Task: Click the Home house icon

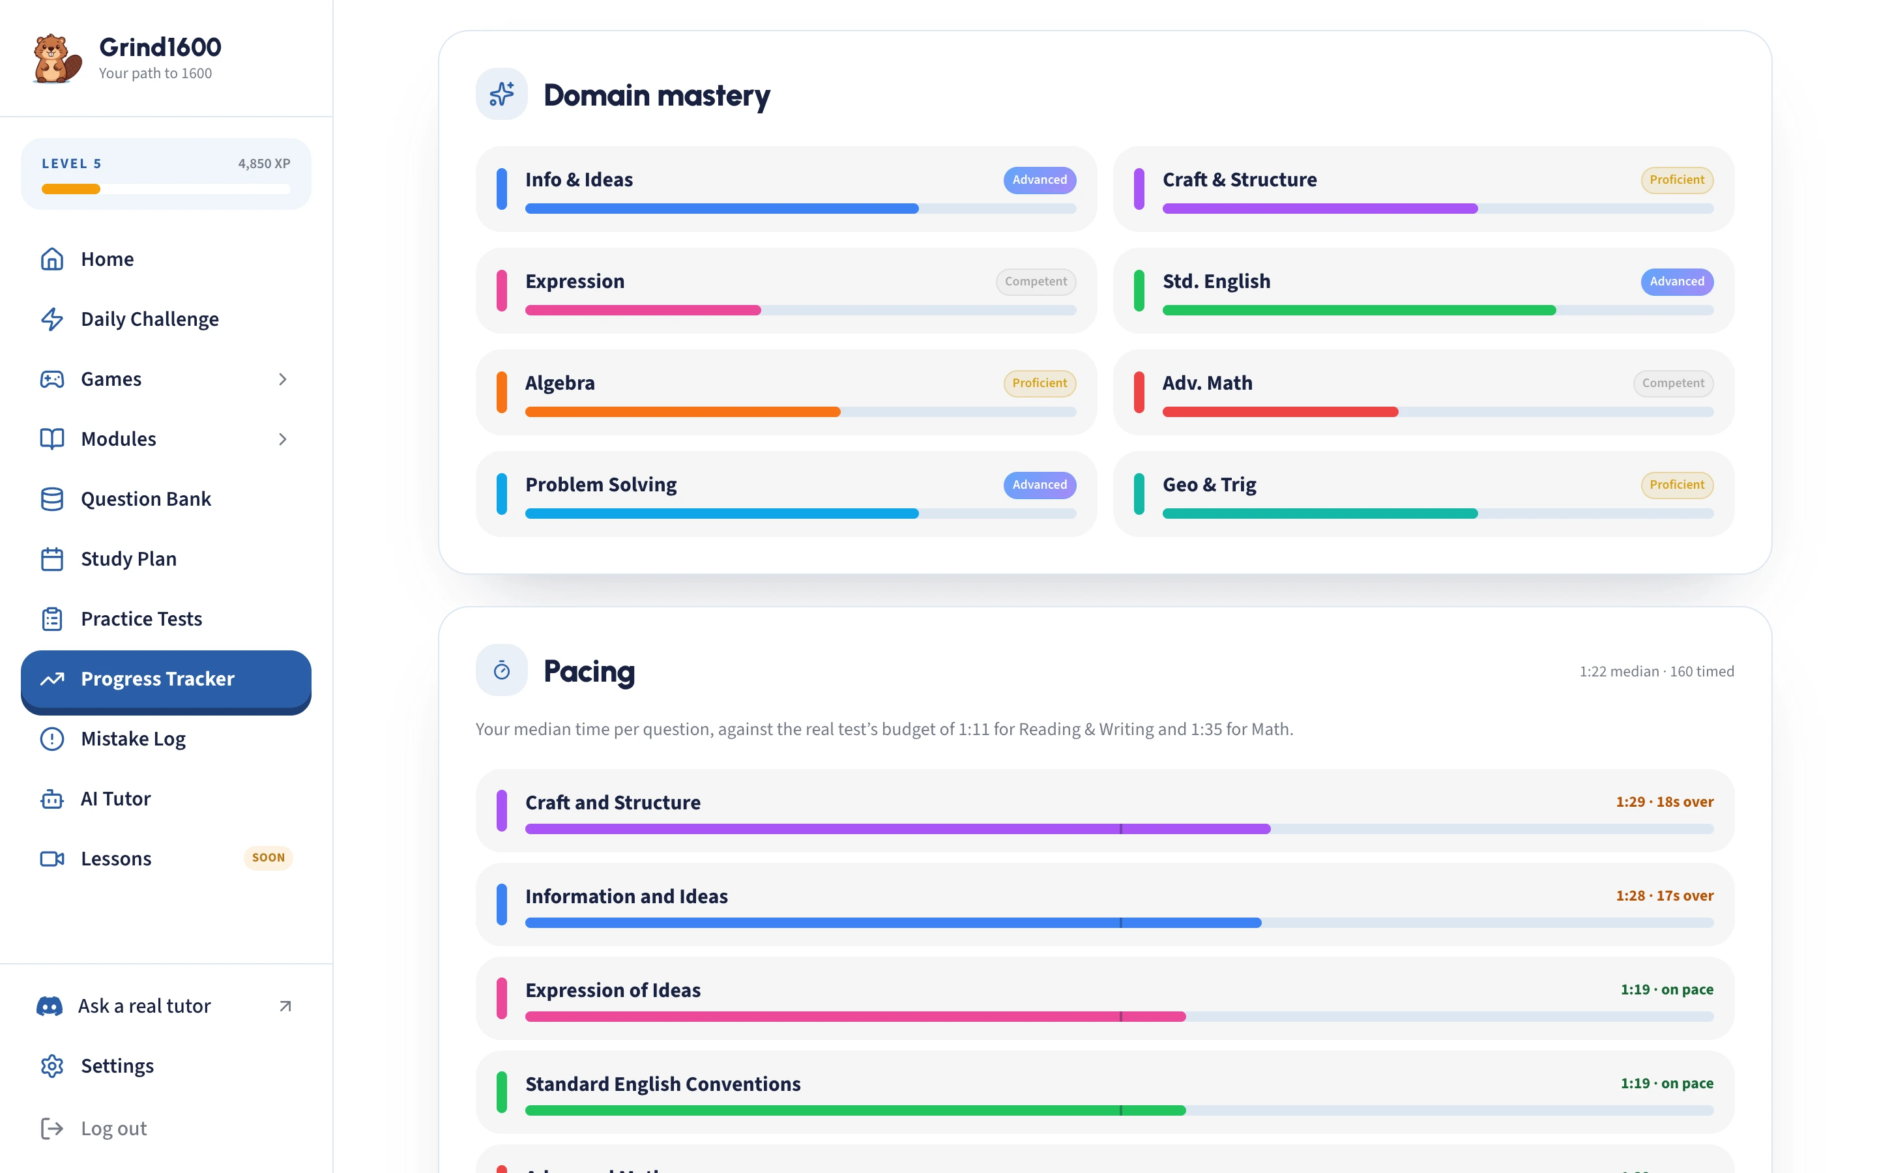Action: click(x=52, y=259)
